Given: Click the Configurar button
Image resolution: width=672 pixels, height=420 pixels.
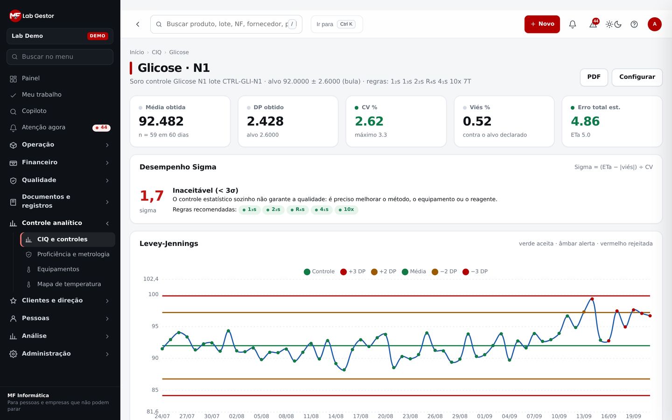Looking at the screenshot, I should (x=637, y=77).
